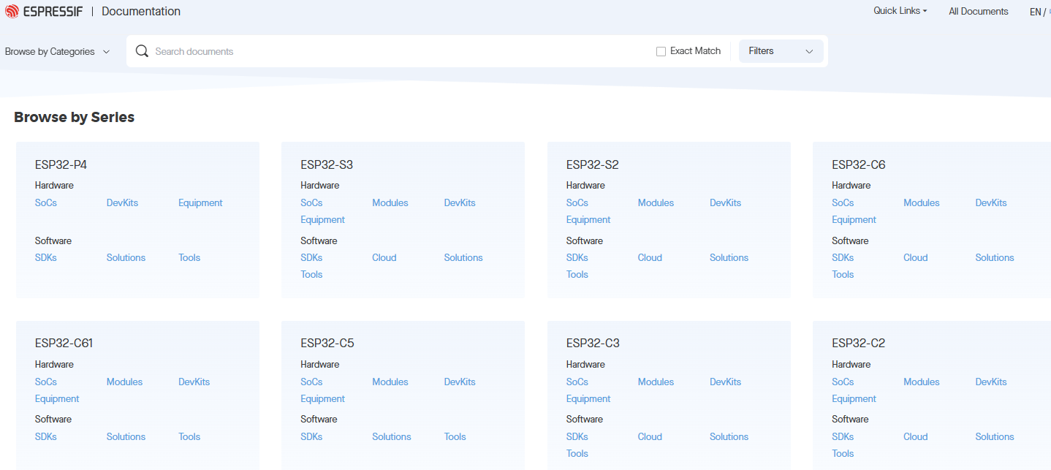
Task: Open Modules under ESP32-S2
Action: coord(656,202)
